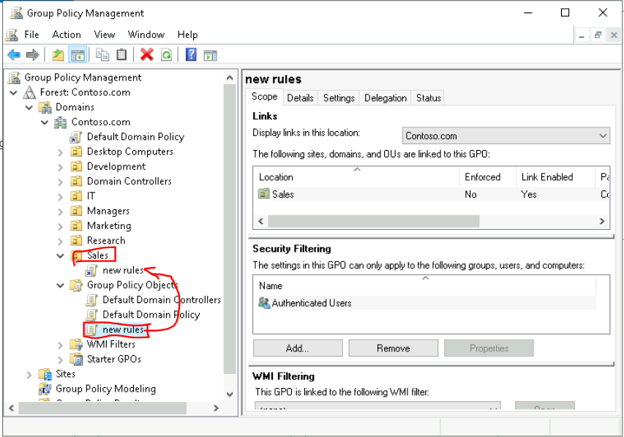Viewport: 624px width, 437px height.
Task: Collapse the Sales OU
Action: pyautogui.click(x=60, y=255)
